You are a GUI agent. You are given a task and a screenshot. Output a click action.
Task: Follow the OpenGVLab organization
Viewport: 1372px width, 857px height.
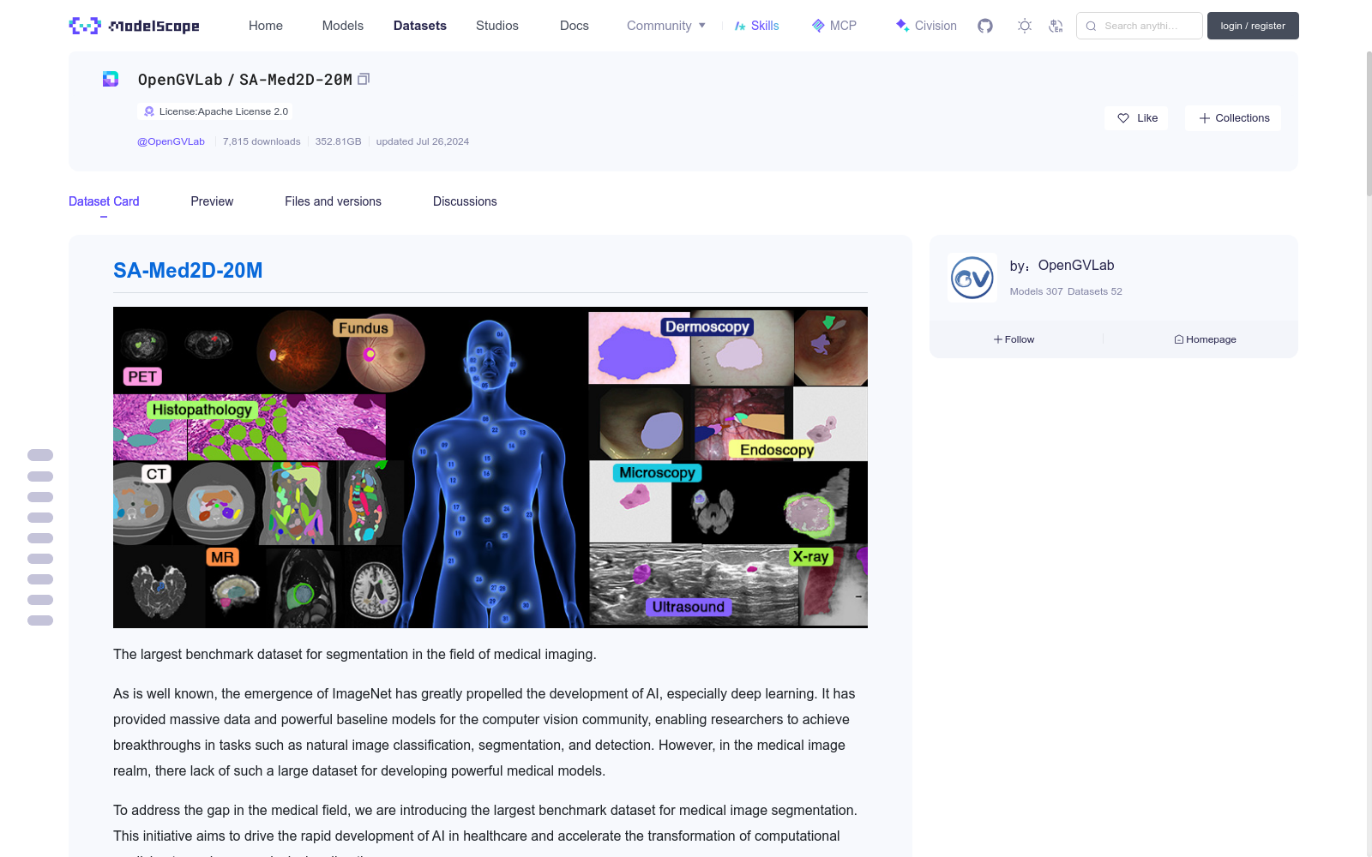tap(1014, 339)
